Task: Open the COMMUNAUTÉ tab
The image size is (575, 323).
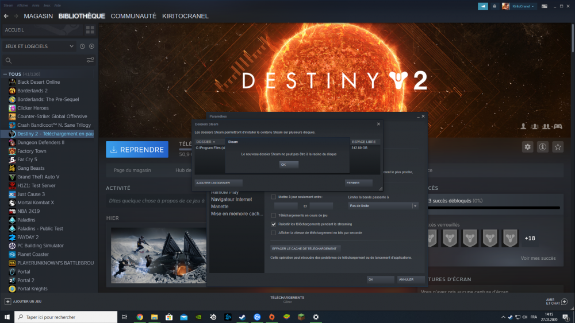Action: tap(133, 16)
